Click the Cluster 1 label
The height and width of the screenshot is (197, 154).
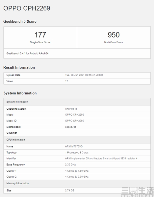11,171
